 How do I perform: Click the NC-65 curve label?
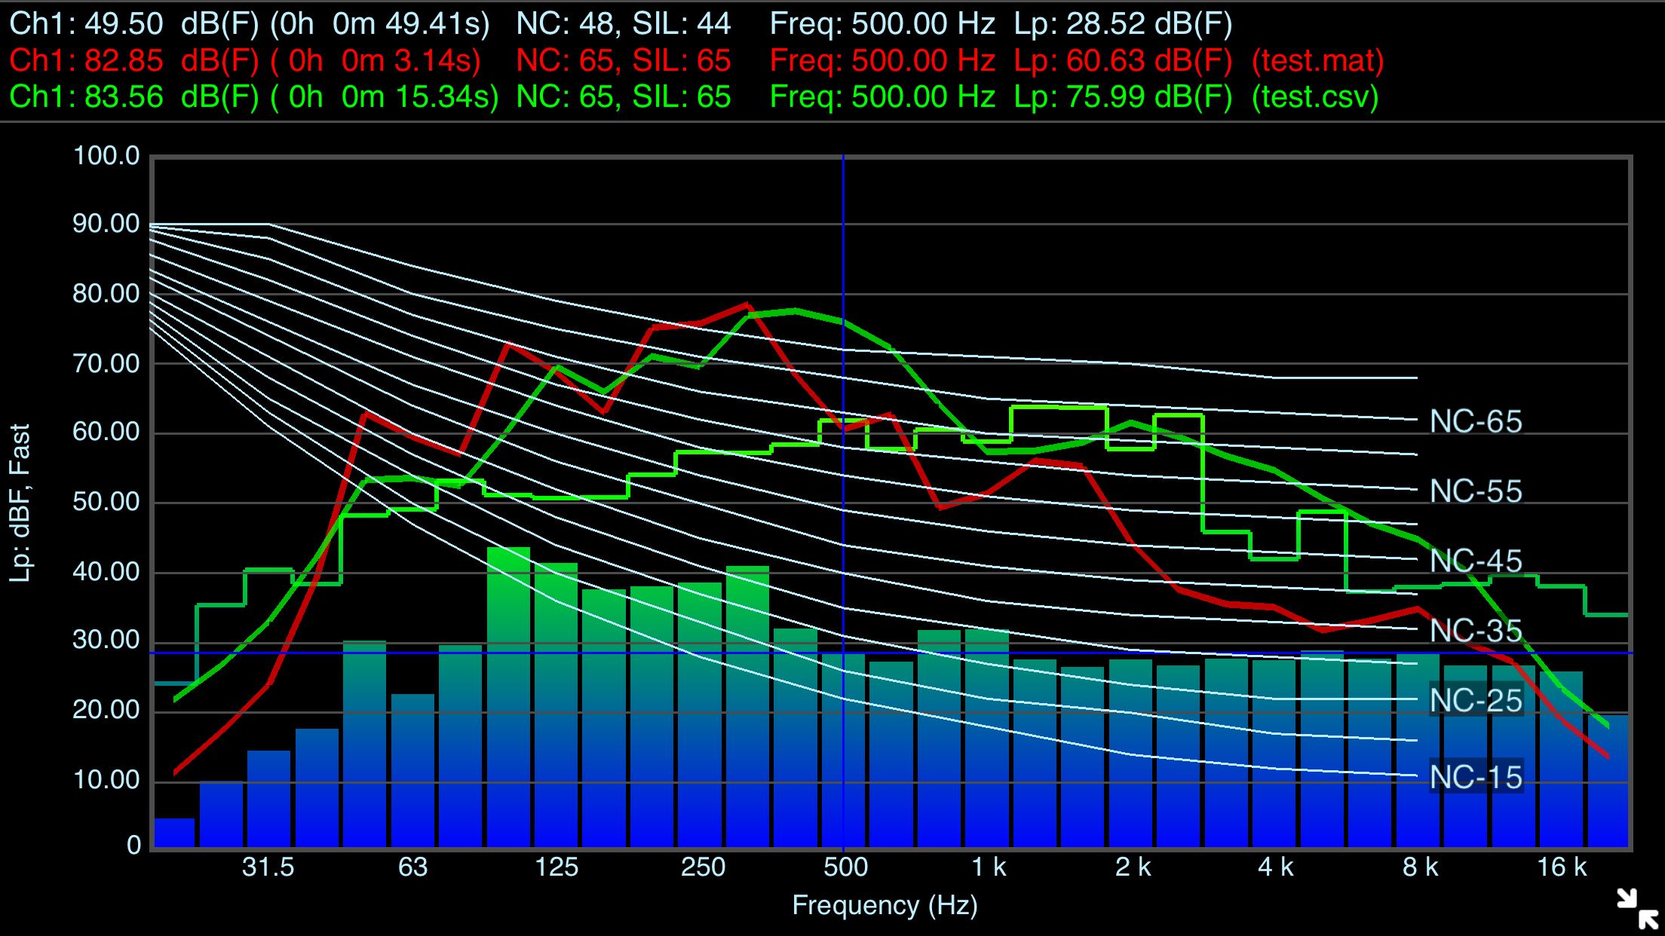(x=1476, y=422)
